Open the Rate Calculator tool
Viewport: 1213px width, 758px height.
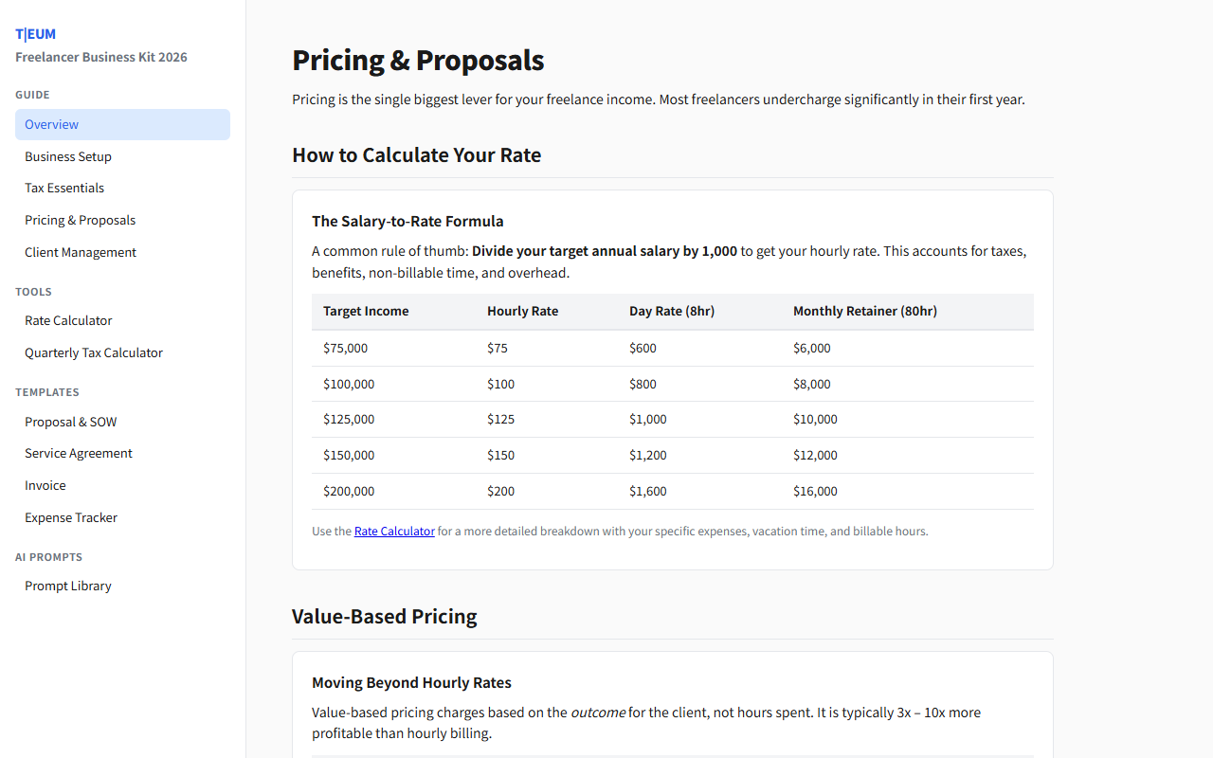pyautogui.click(x=68, y=319)
